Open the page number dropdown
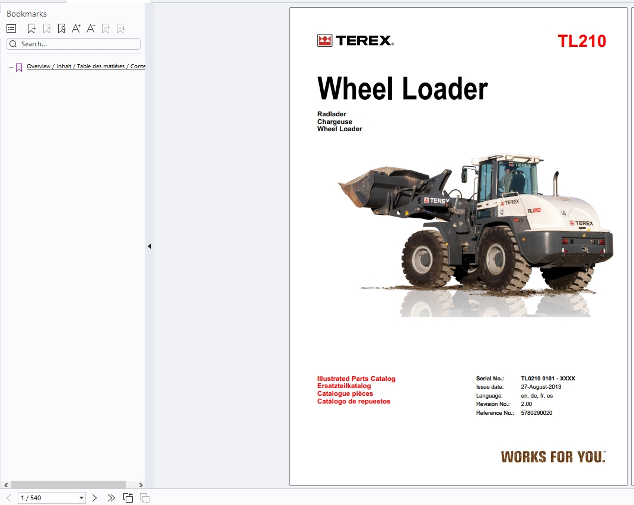This screenshot has height=505, width=634. pyautogui.click(x=81, y=498)
